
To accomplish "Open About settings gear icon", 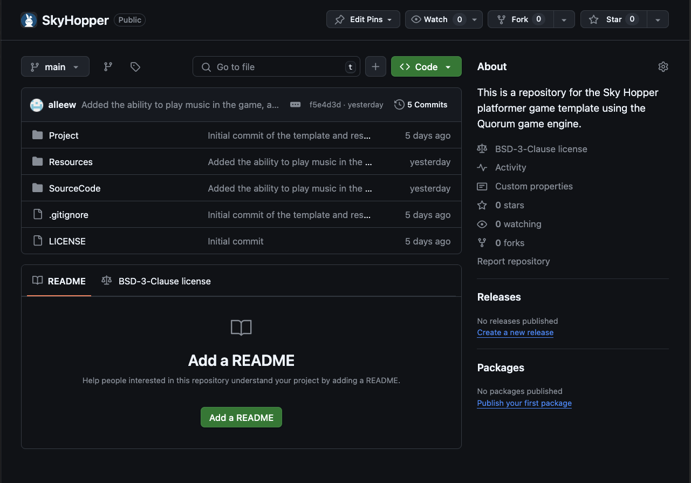I will (x=663, y=67).
